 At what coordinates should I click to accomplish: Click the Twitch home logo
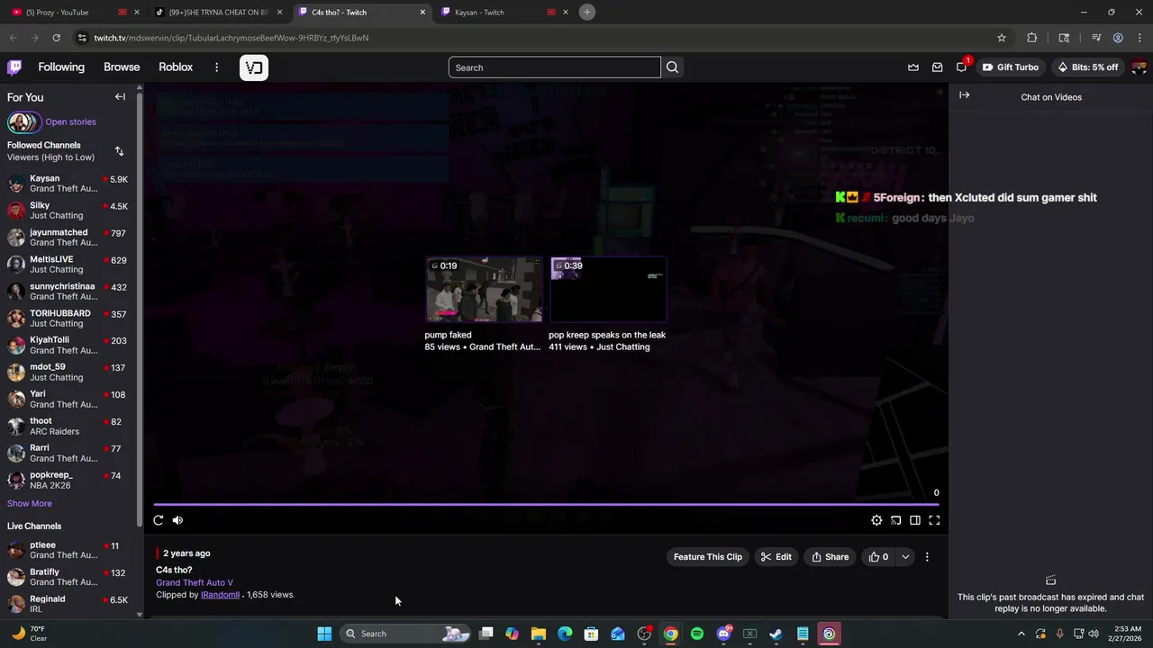[x=14, y=67]
